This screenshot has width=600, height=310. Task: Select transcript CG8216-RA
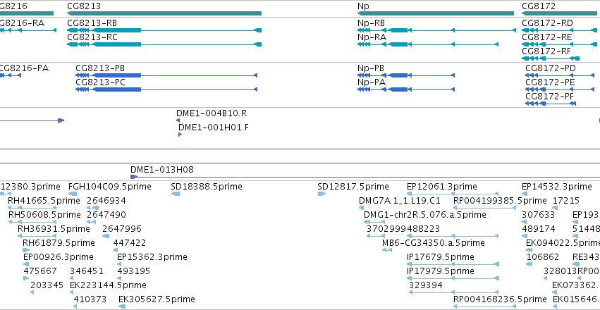[28, 30]
